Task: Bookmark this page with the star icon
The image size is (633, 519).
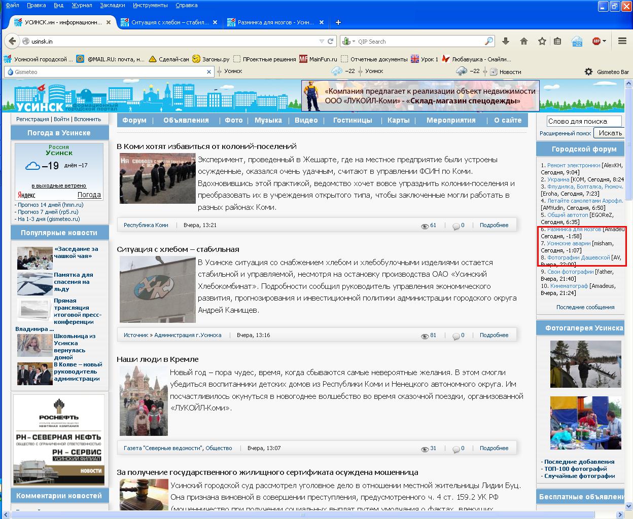Action: point(542,41)
